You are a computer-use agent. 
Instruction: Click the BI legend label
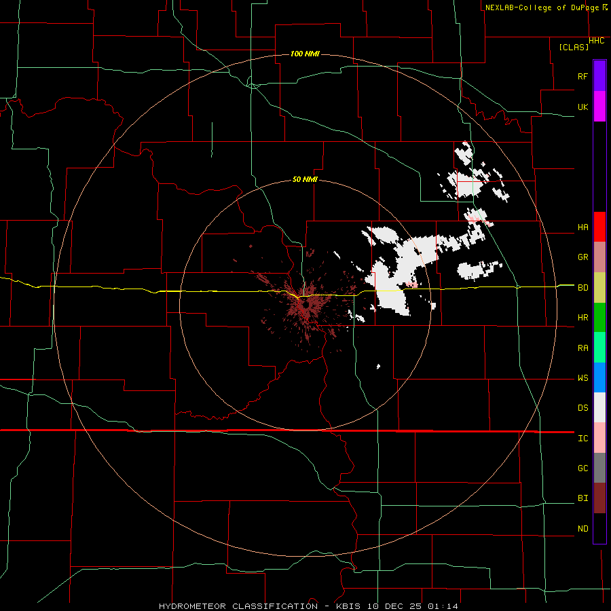click(x=582, y=498)
